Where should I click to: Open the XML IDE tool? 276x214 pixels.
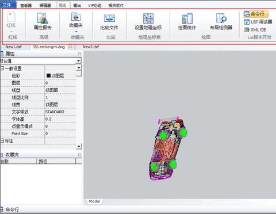[x=255, y=30]
